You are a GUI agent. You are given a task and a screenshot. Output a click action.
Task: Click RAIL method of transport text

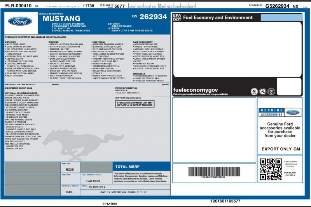click(x=70, y=192)
